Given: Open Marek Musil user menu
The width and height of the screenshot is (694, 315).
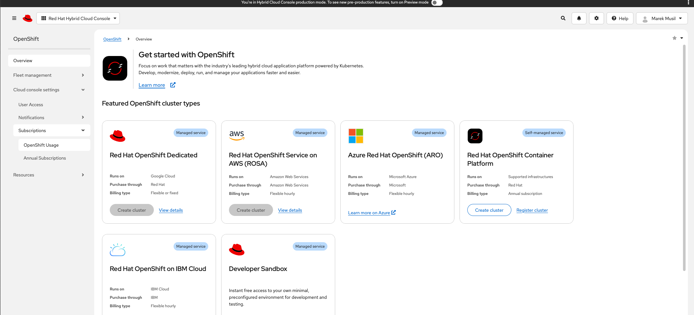Looking at the screenshot, I should pyautogui.click(x=662, y=18).
